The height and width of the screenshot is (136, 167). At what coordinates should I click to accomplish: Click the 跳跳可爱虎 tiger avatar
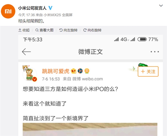tap(30, 73)
